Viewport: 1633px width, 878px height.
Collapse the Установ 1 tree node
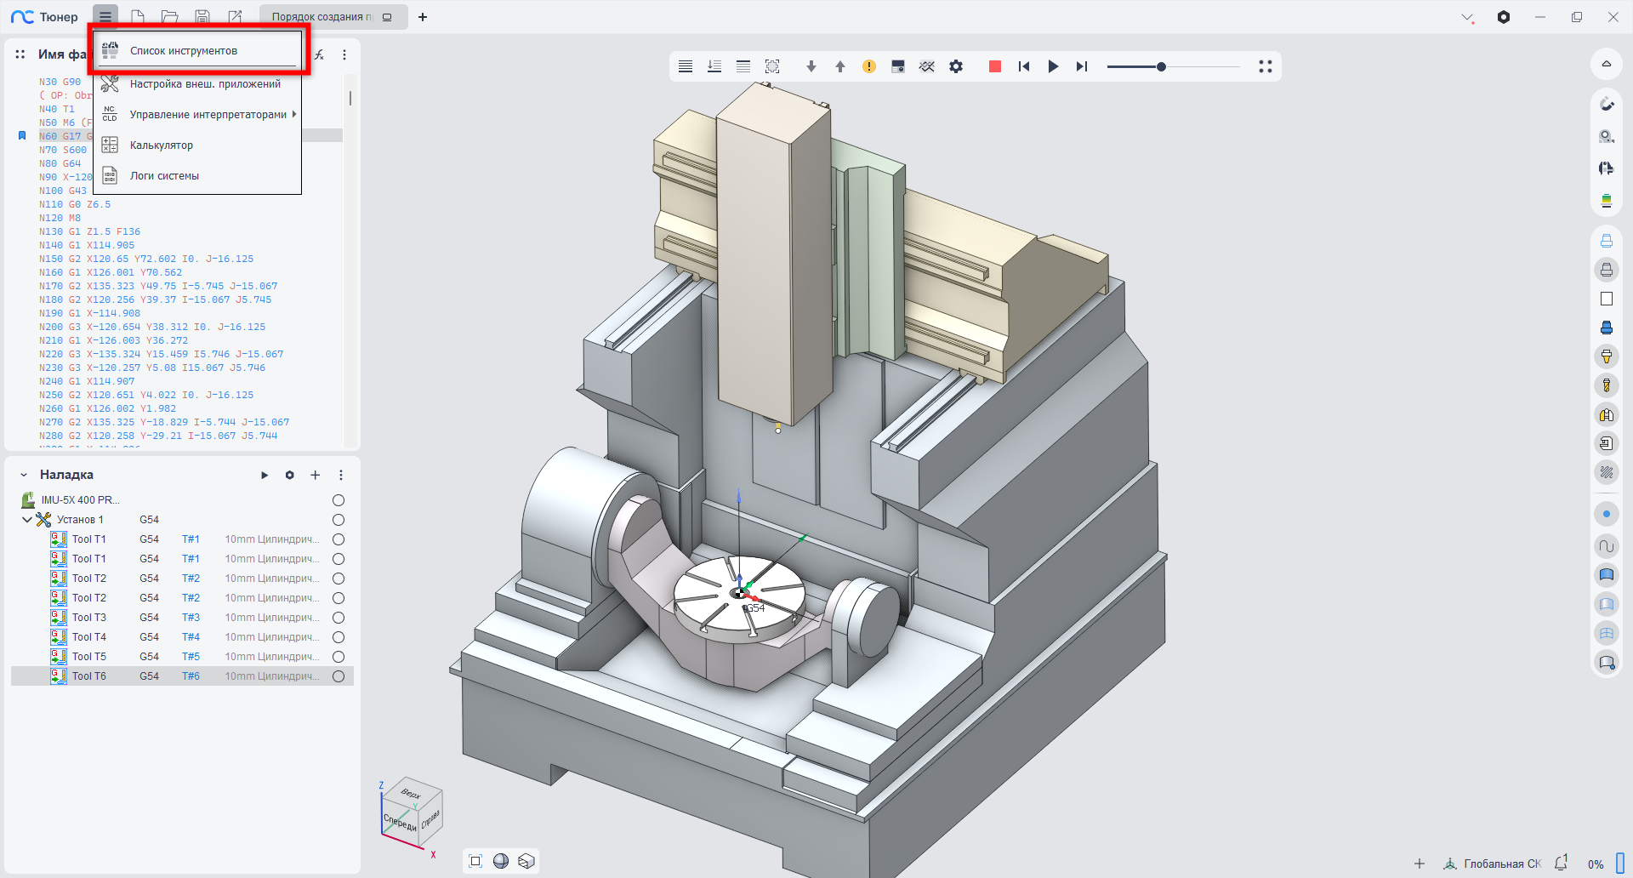pyautogui.click(x=27, y=520)
